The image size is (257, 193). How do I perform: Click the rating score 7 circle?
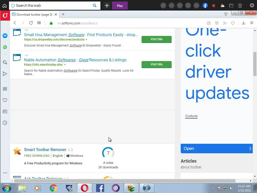108,153
